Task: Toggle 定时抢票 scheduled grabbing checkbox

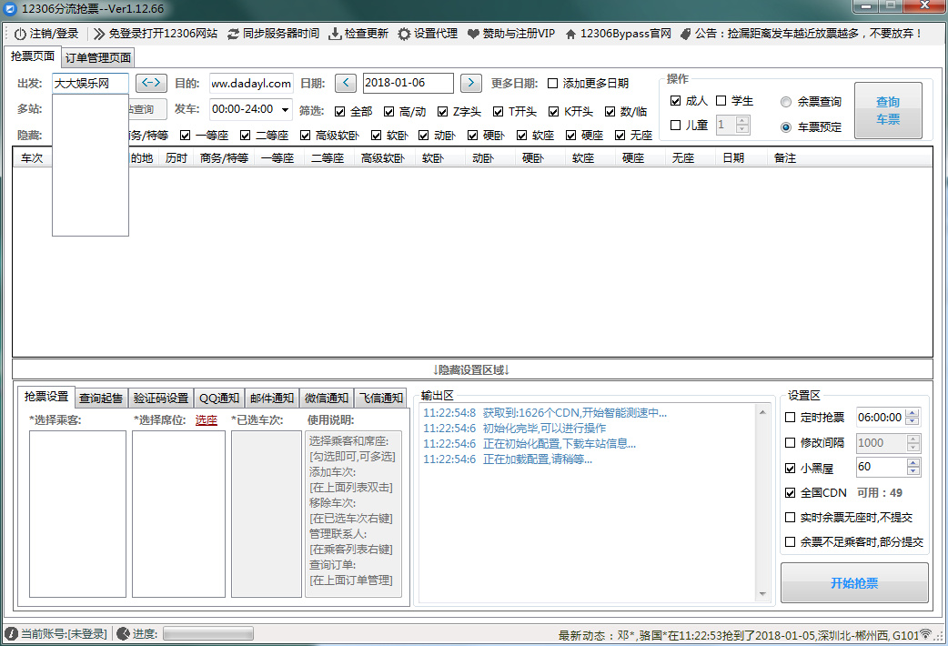Action: [x=791, y=418]
